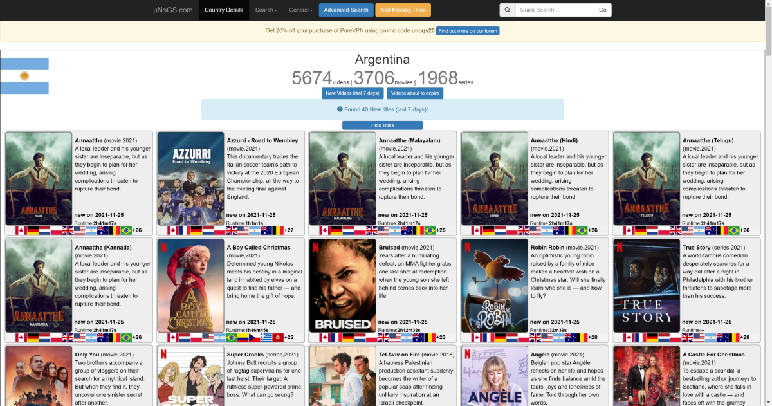Open the True Story poster
772x406 pixels.
point(646,286)
